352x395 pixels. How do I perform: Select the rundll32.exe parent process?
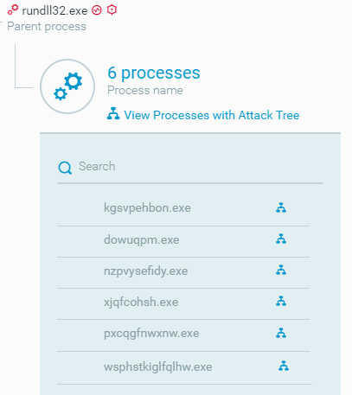point(54,10)
